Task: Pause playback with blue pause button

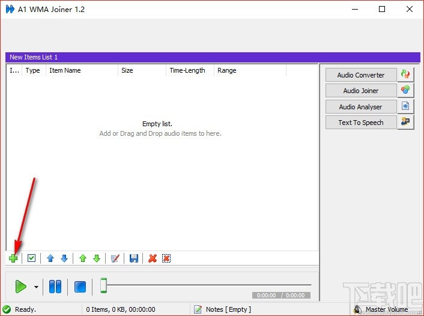Action: point(55,287)
